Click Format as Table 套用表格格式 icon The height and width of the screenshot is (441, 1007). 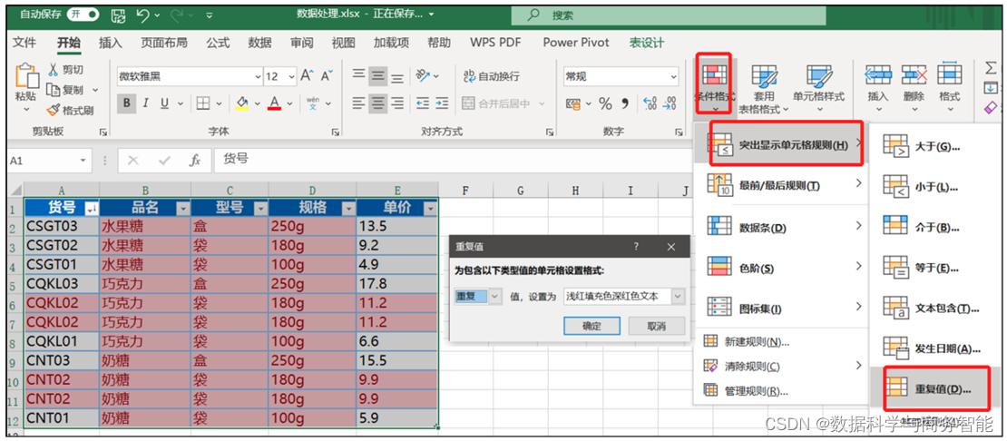(x=764, y=77)
